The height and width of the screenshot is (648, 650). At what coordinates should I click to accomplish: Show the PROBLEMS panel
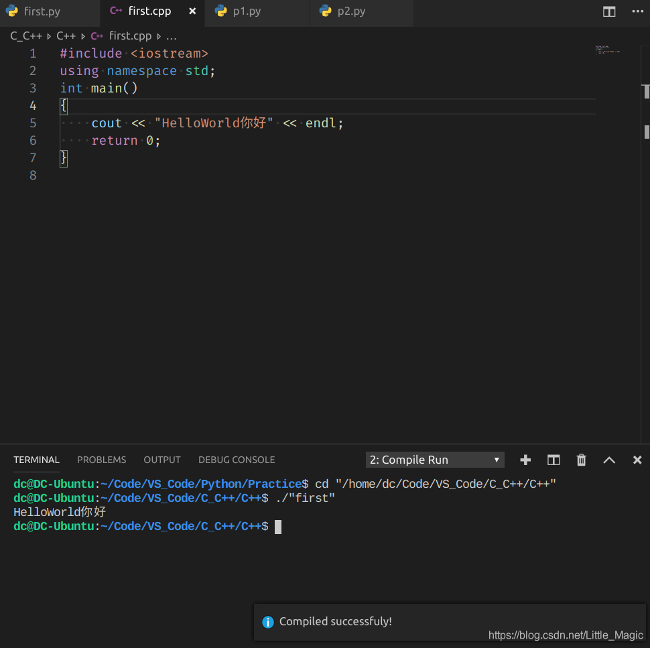tap(101, 460)
